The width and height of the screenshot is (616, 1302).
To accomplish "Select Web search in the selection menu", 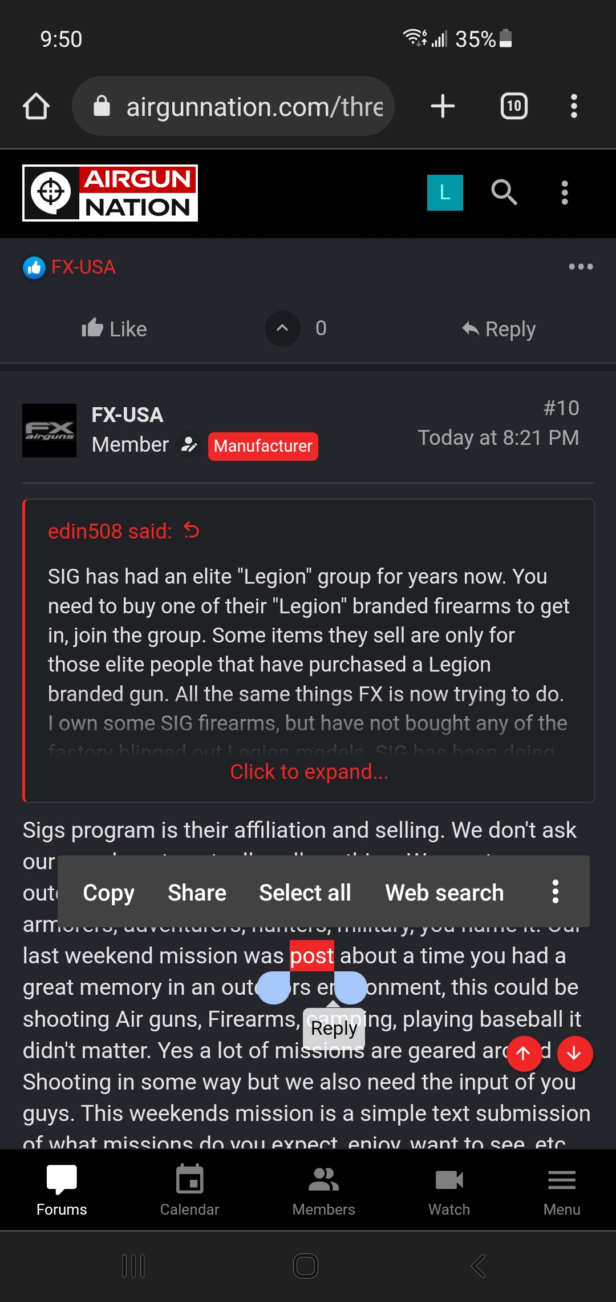I will tap(444, 893).
